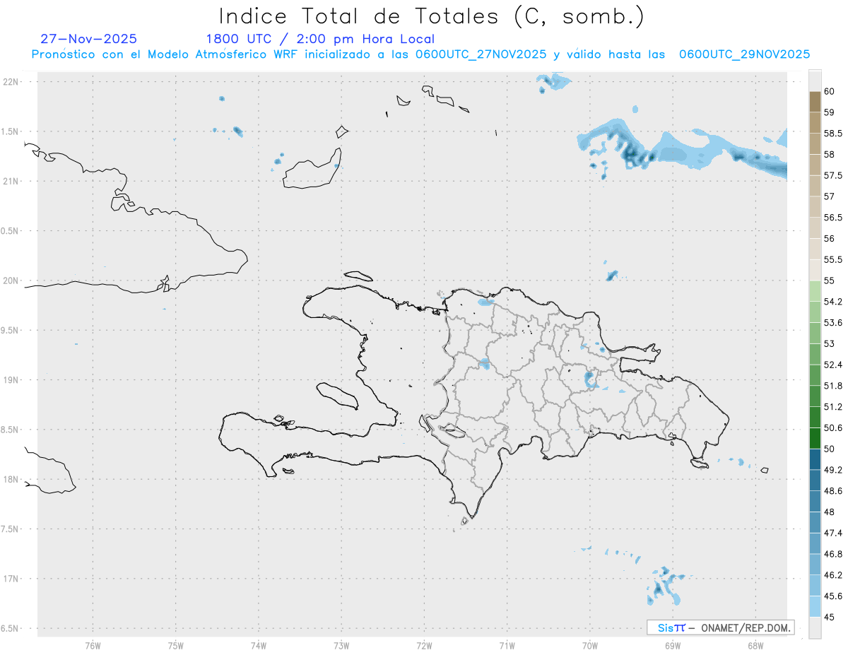Click the light blue color bar segment above 45
This screenshot has width=848, height=655.
pos(814,606)
